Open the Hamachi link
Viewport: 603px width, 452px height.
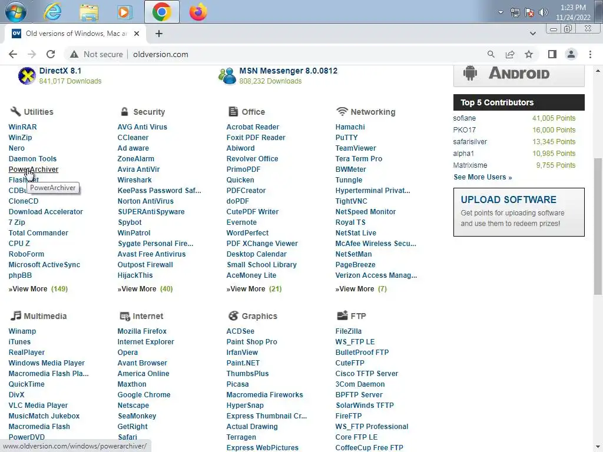tap(350, 127)
